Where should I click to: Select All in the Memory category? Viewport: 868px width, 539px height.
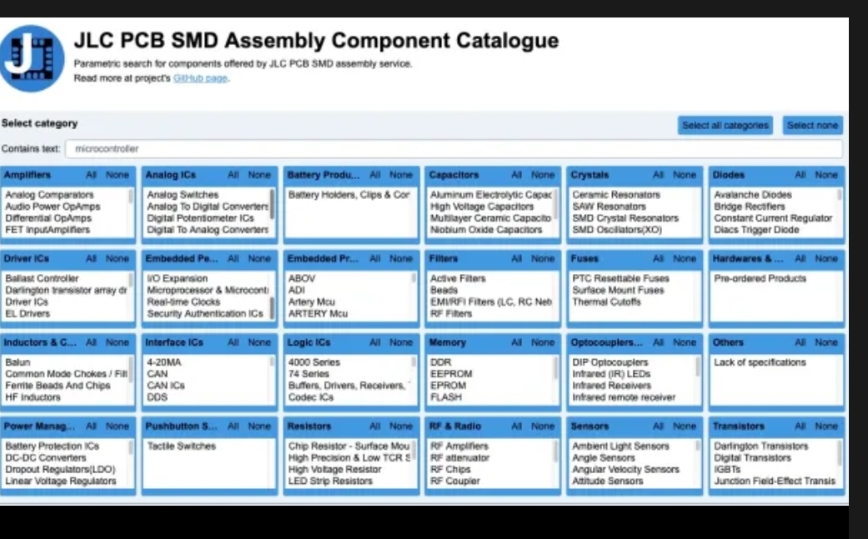(516, 342)
